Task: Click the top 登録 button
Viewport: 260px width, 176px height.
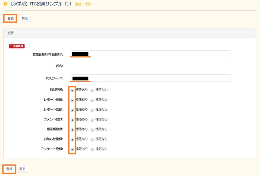Action: coord(10,18)
